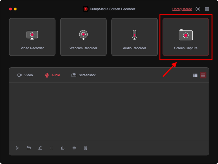Open the output folder icon
The width and height of the screenshot is (218, 164).
[x=29, y=148]
